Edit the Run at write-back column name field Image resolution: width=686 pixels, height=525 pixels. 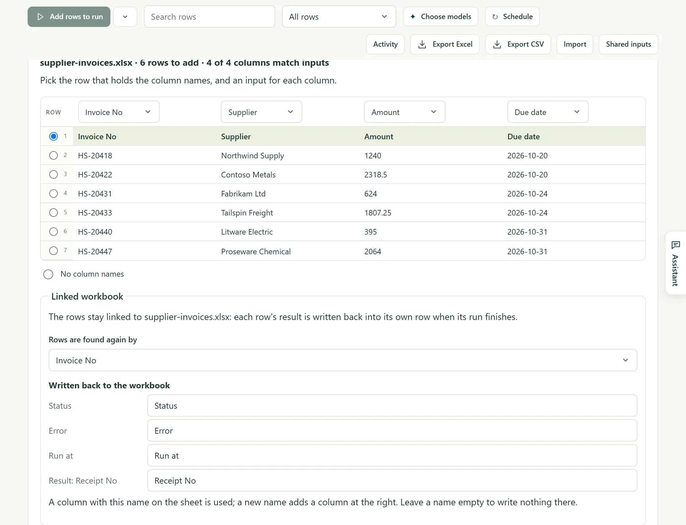coord(392,456)
